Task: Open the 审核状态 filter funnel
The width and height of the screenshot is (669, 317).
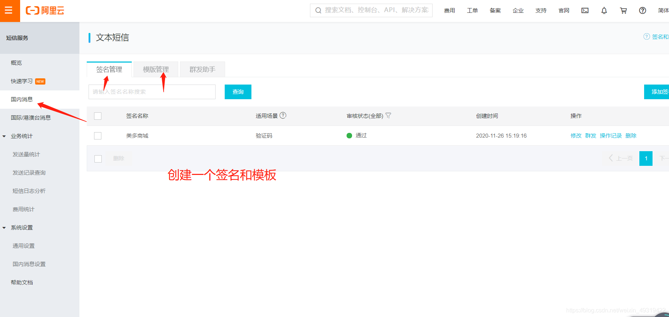Action: point(388,116)
